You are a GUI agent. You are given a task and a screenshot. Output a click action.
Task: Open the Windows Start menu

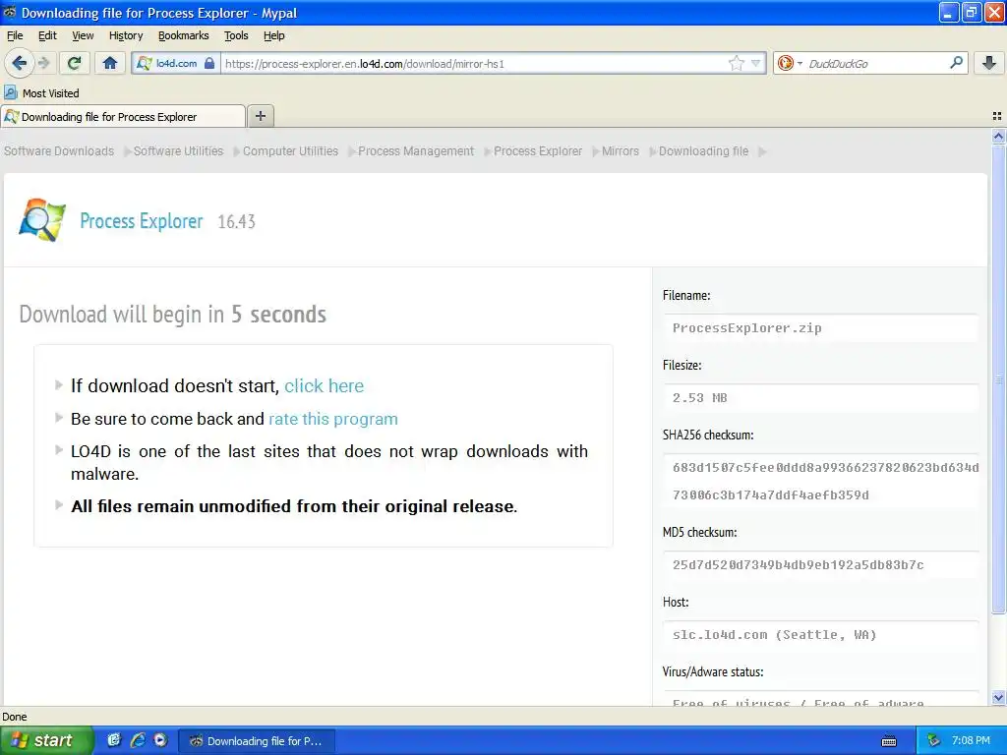46,740
